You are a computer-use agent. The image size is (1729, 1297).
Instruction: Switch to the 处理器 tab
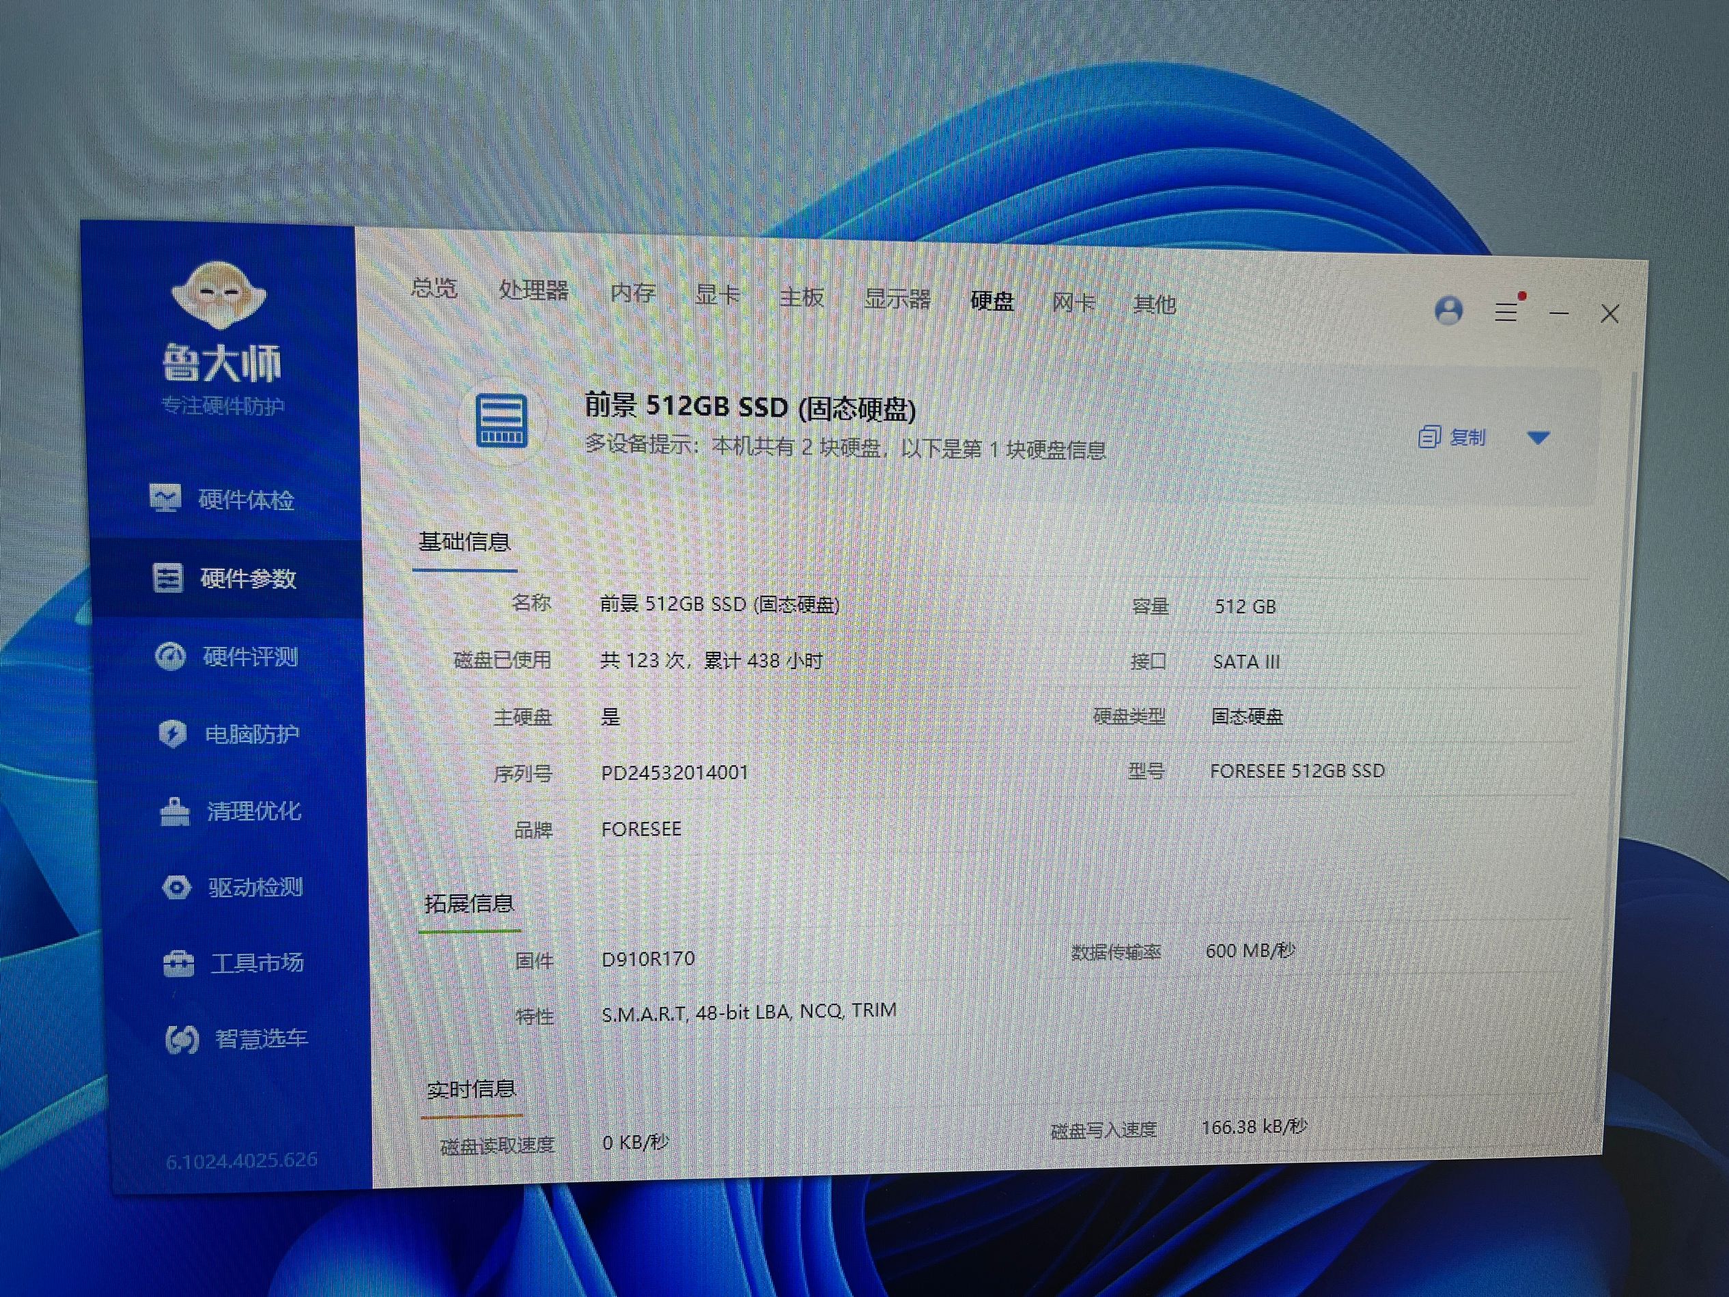coord(533,290)
